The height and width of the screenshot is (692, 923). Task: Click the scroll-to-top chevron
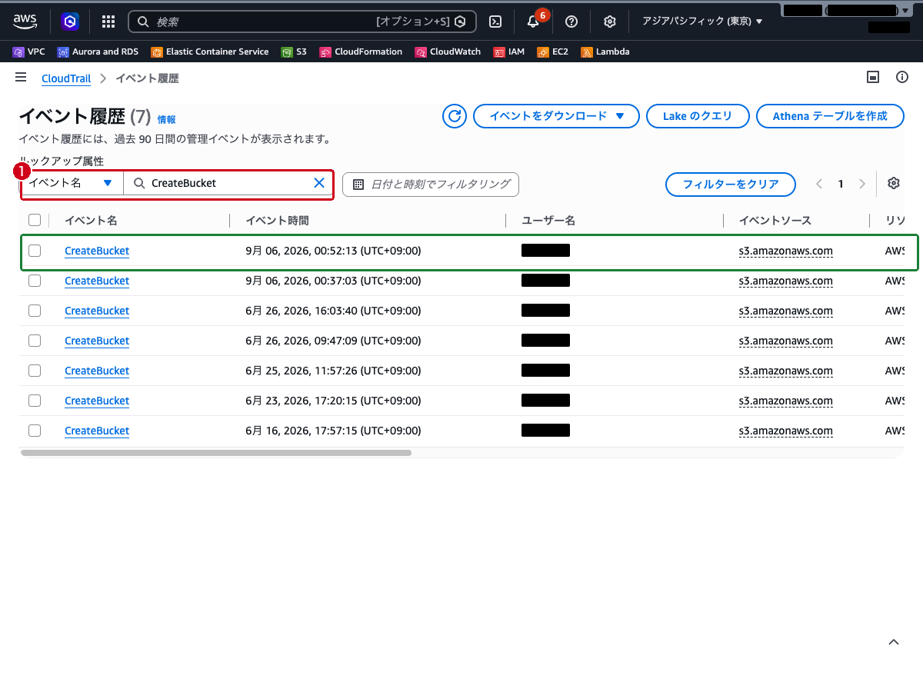894,642
